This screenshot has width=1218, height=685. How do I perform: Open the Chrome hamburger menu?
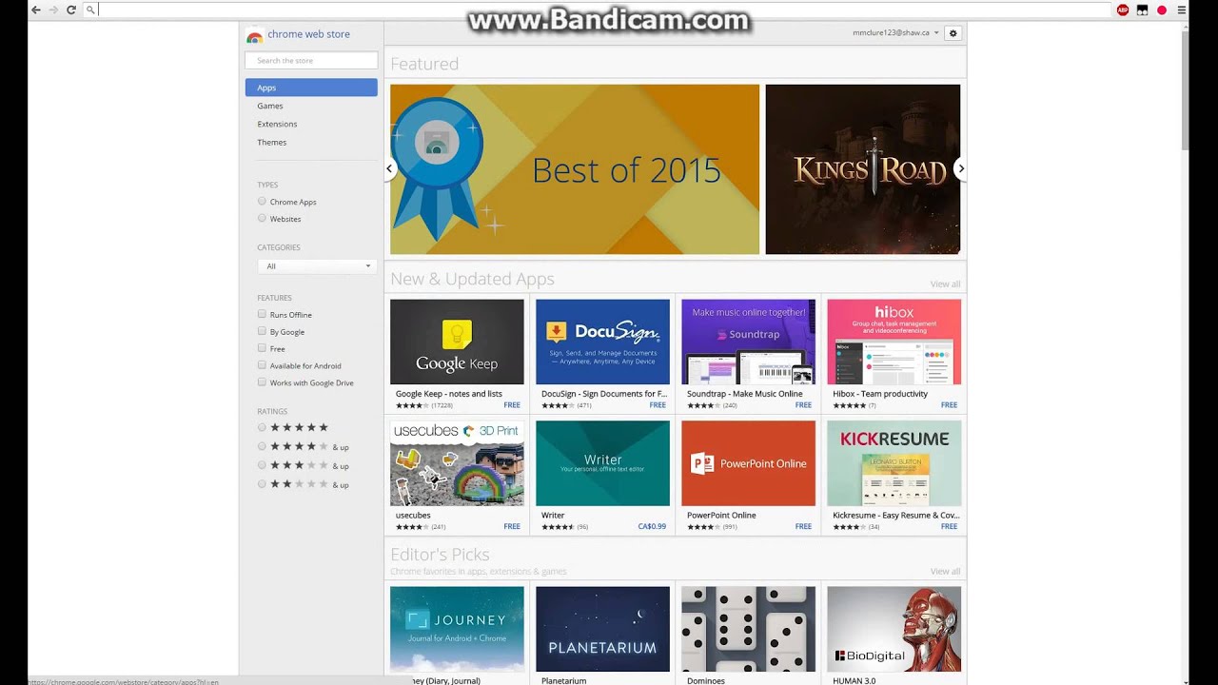click(1182, 10)
